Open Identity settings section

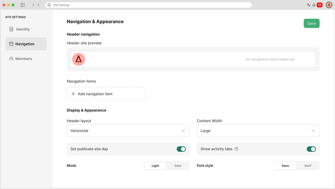tap(26, 29)
